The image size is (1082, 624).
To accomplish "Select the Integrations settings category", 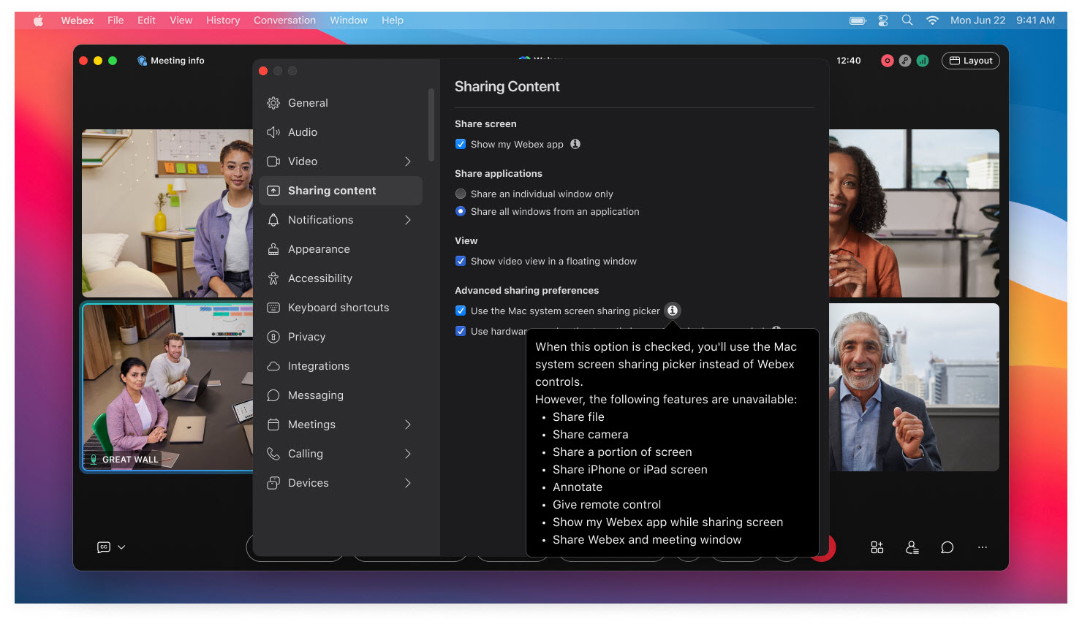I will click(x=341, y=366).
